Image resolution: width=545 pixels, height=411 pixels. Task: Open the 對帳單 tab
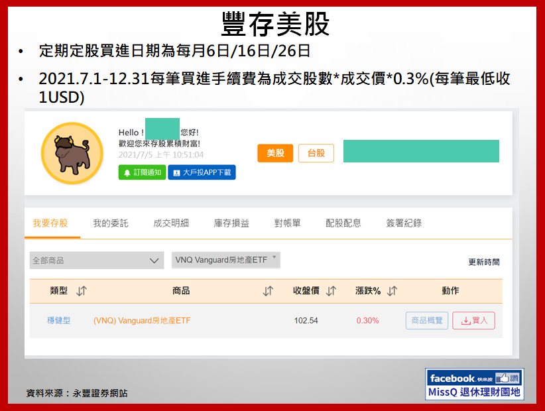[288, 223]
